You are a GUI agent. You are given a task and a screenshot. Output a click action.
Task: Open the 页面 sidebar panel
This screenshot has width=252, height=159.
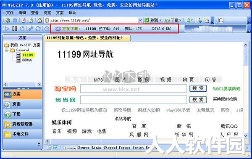(22, 104)
